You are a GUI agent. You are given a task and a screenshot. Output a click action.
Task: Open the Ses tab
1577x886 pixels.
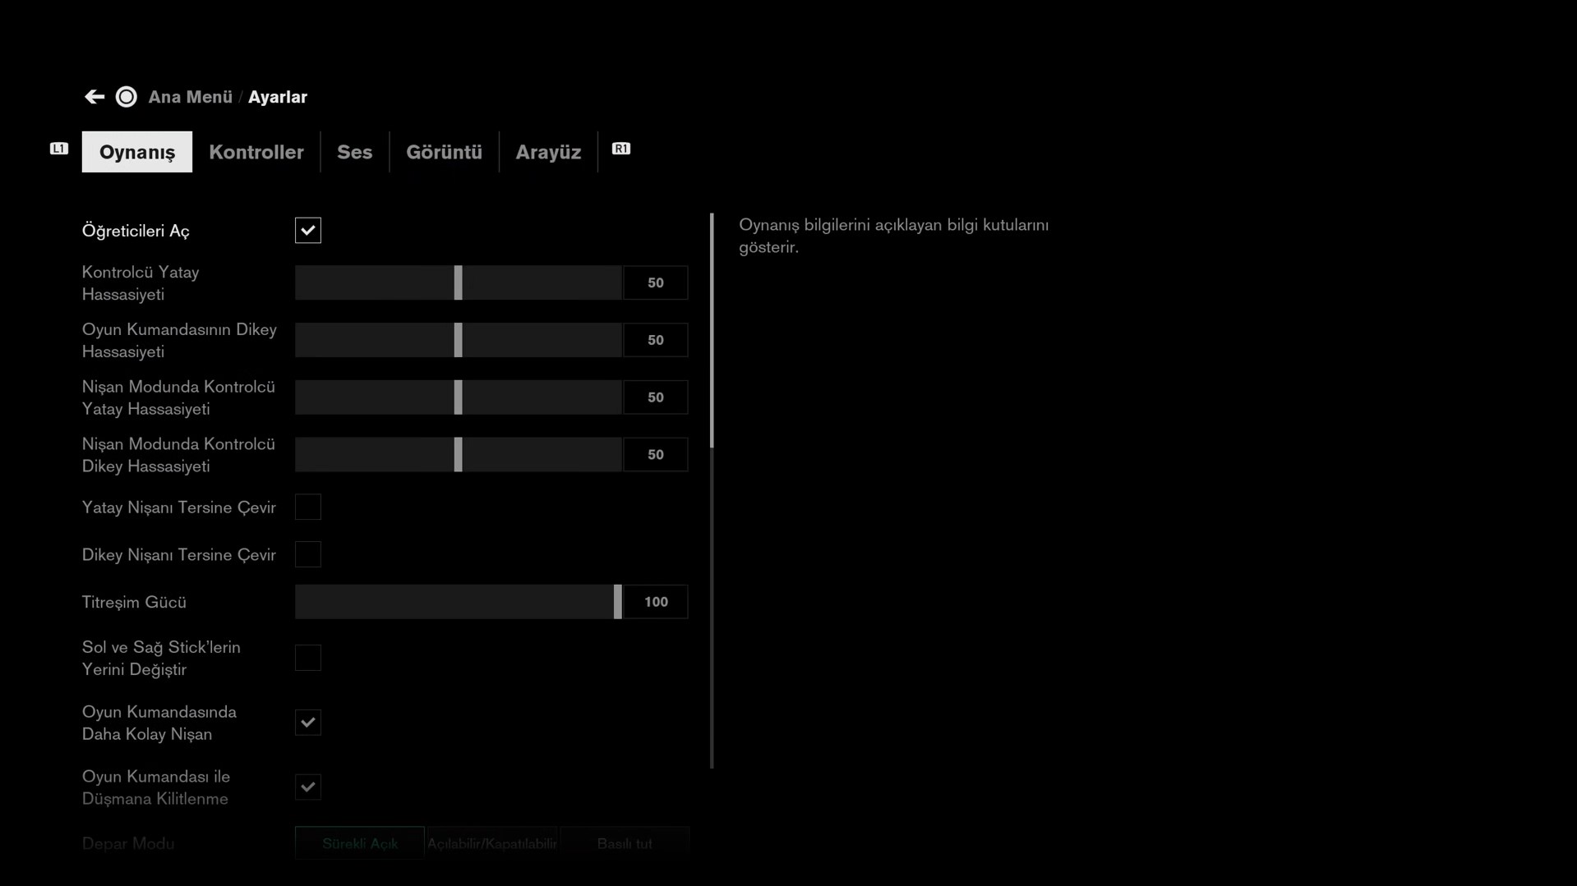pos(354,152)
